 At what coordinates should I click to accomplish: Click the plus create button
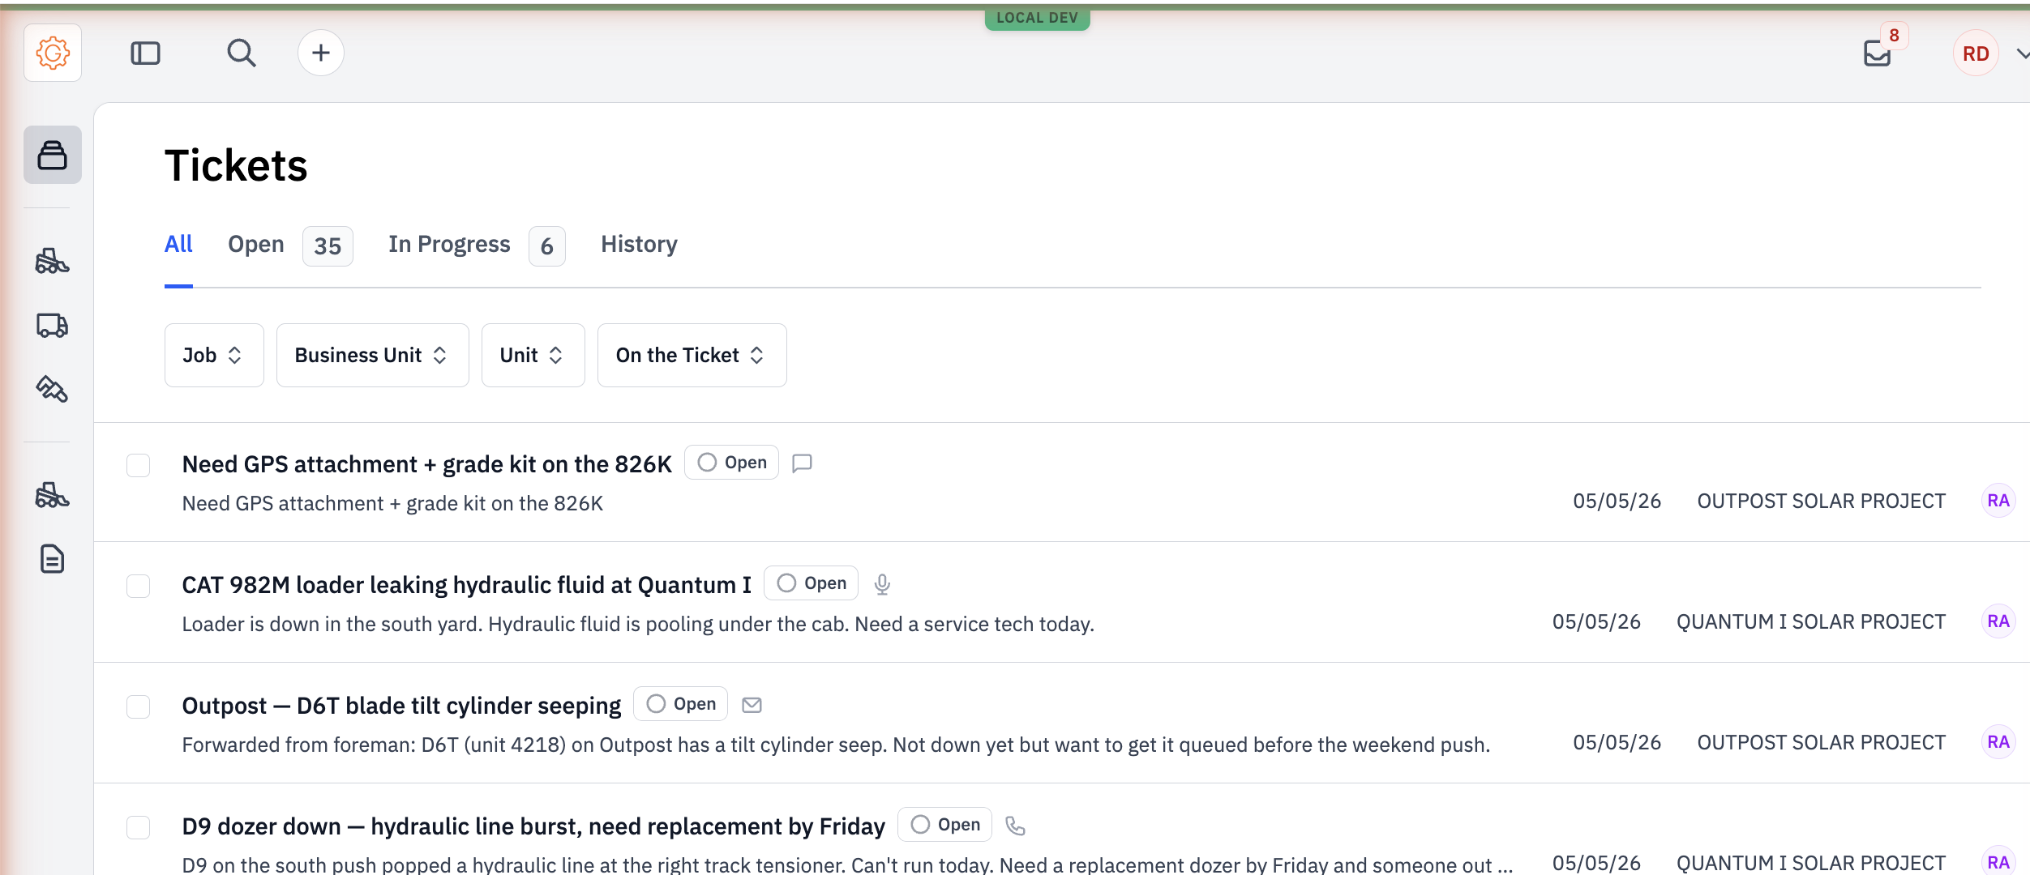pyautogui.click(x=321, y=53)
